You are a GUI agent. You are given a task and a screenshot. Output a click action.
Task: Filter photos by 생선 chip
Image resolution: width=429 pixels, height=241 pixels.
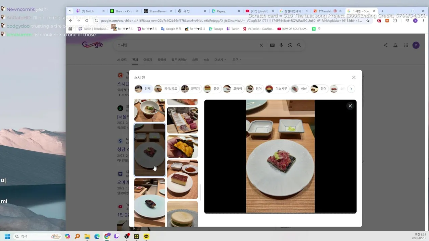pos(300,89)
